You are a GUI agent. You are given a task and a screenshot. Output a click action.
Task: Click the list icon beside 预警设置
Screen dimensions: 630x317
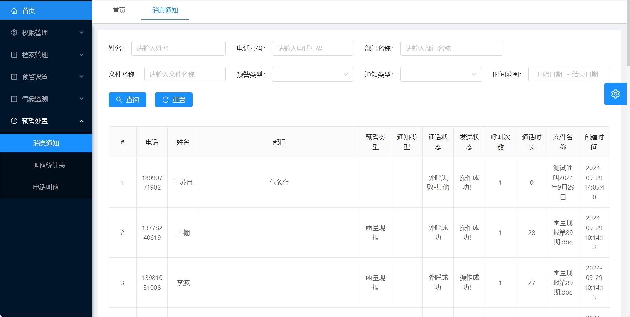click(x=14, y=77)
